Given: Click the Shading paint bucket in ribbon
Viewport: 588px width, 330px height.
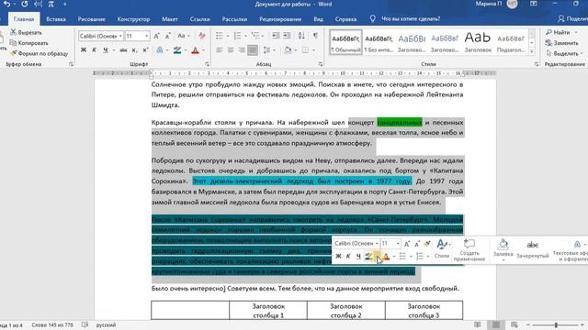Looking at the screenshot, I should pyautogui.click(x=288, y=49).
